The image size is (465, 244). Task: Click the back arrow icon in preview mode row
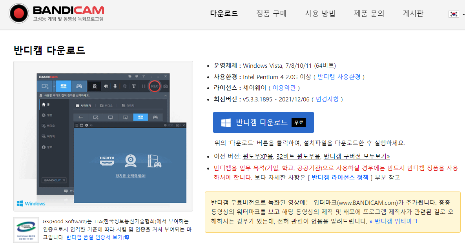pyautogui.click(x=81, y=117)
